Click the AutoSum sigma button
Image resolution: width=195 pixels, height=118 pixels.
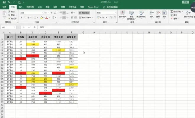point(175,11)
